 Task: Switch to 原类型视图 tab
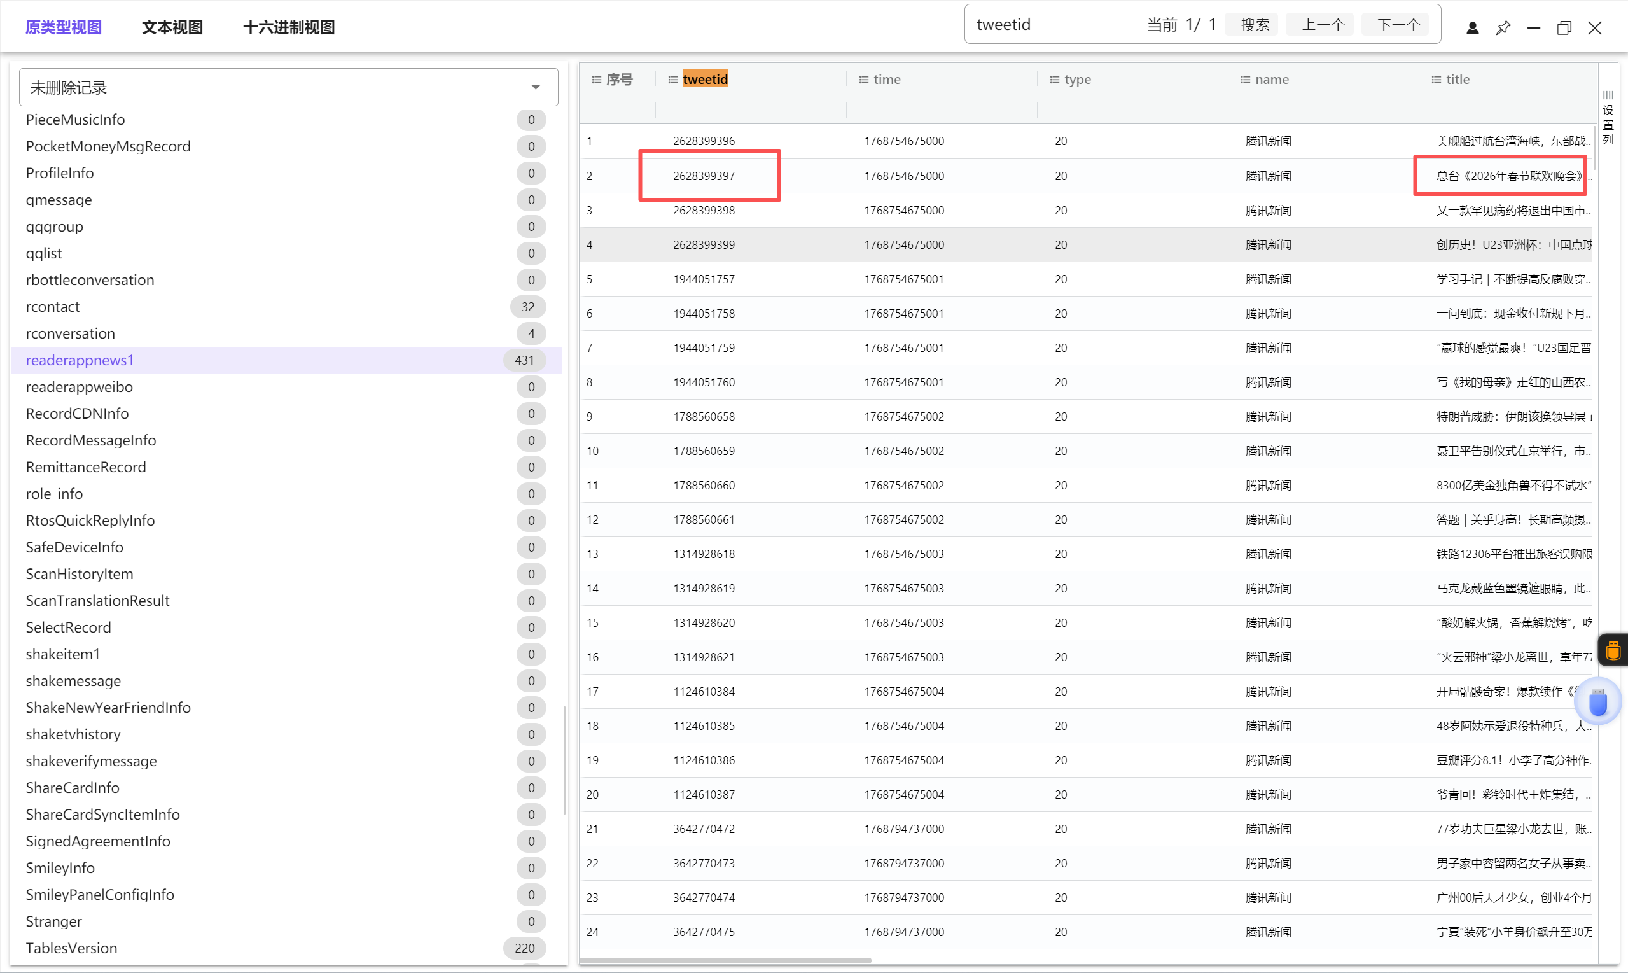[64, 27]
